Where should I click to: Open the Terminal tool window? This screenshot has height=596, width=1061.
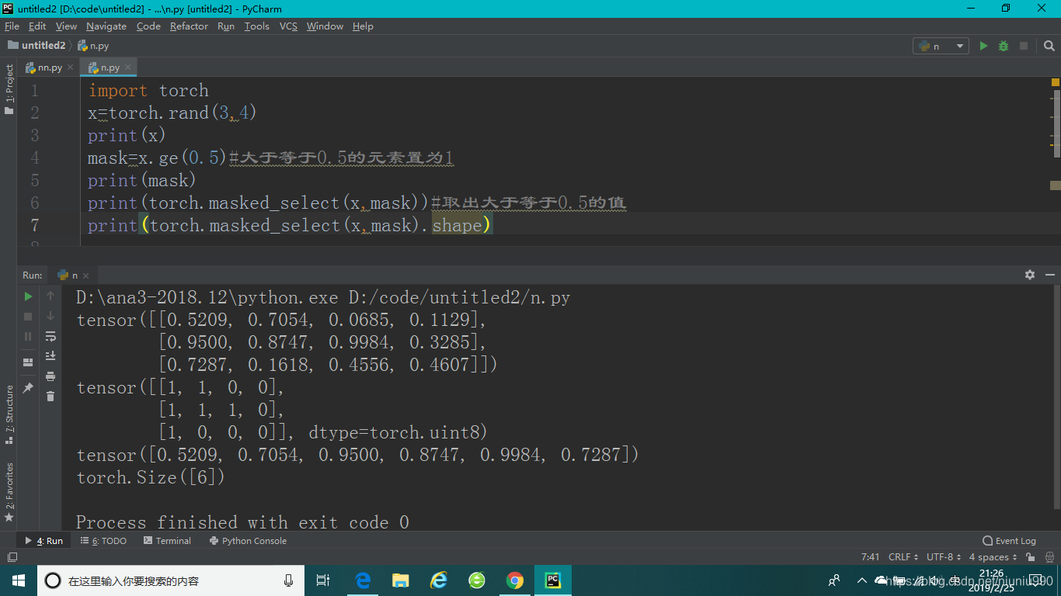[167, 541]
